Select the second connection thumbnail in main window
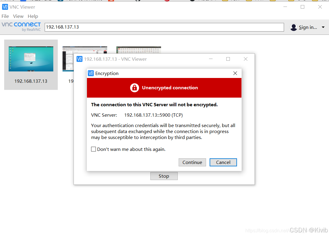329x236 pixels. pos(68,59)
